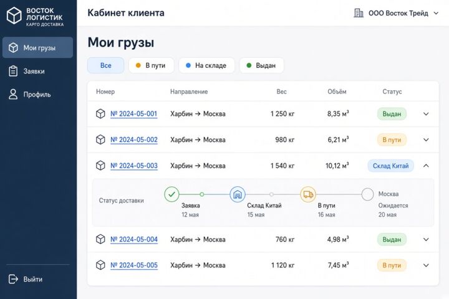Image resolution: width=449 pixels, height=299 pixels.
Task: Click the Кабинет клиента header title
Action: 126,13
